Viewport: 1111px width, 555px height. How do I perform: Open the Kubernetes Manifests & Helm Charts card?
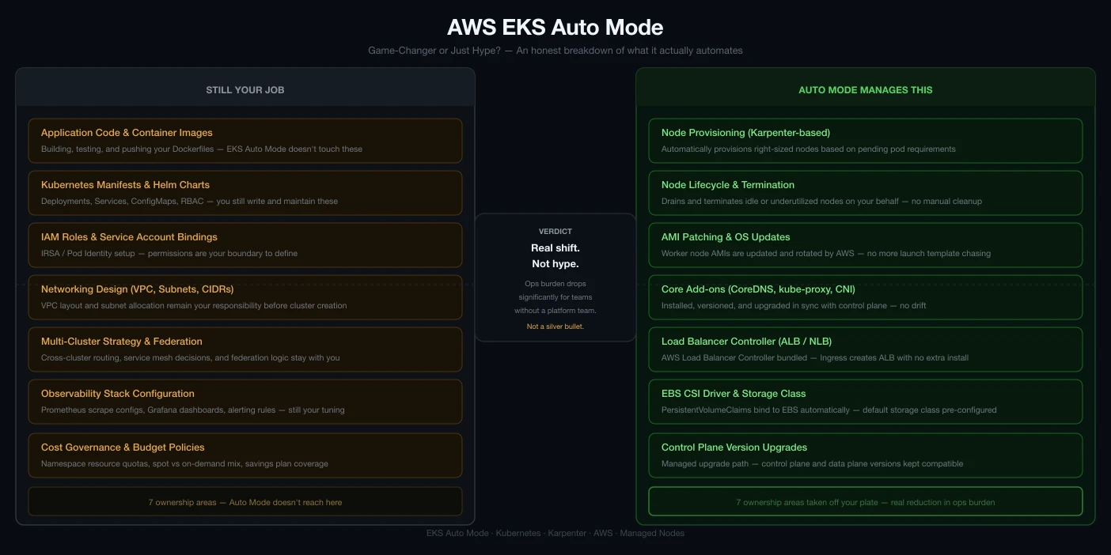pyautogui.click(x=245, y=193)
